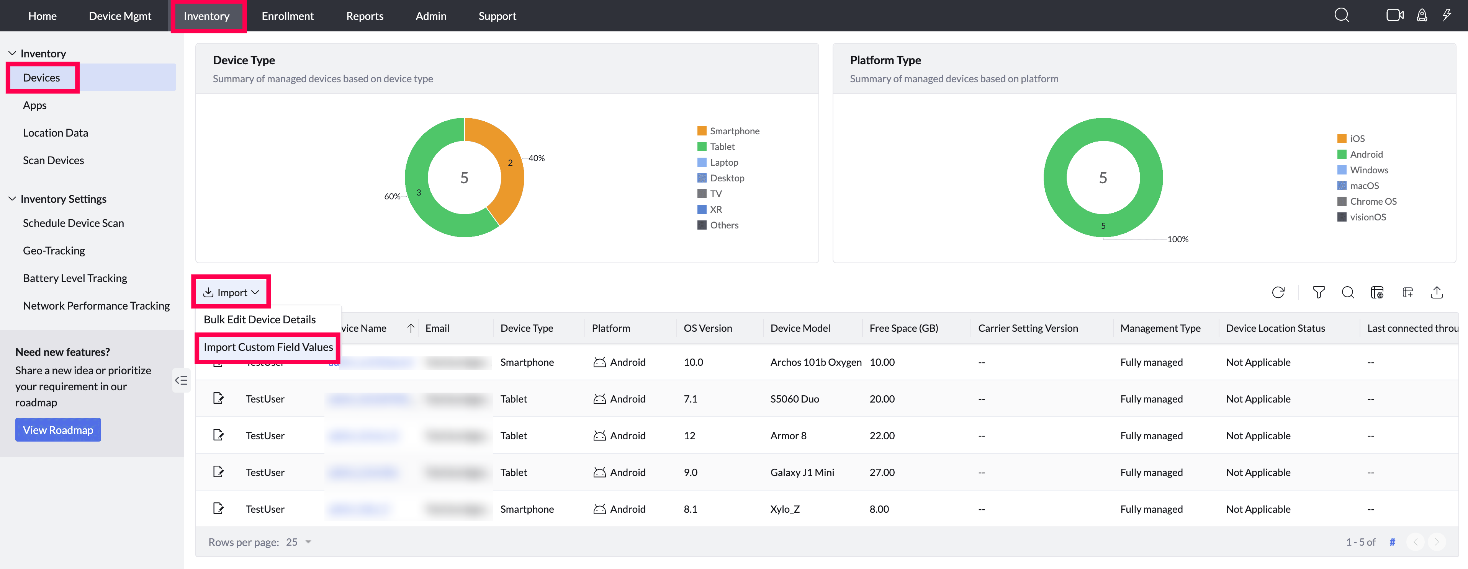Click the table search magnifier icon
This screenshot has height=569, width=1468.
point(1348,293)
